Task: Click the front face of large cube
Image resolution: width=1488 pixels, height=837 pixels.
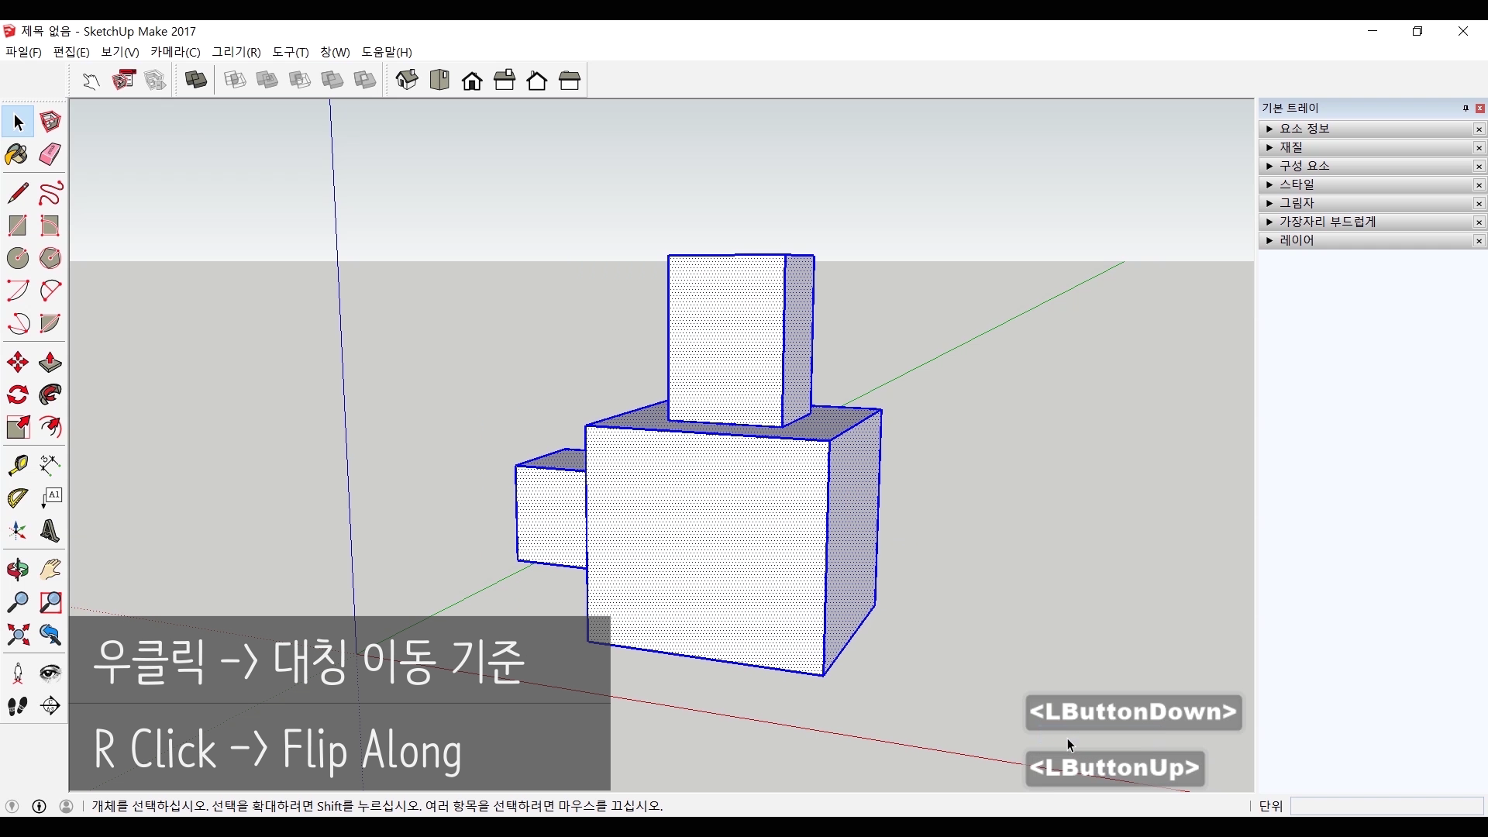Action: (705, 550)
